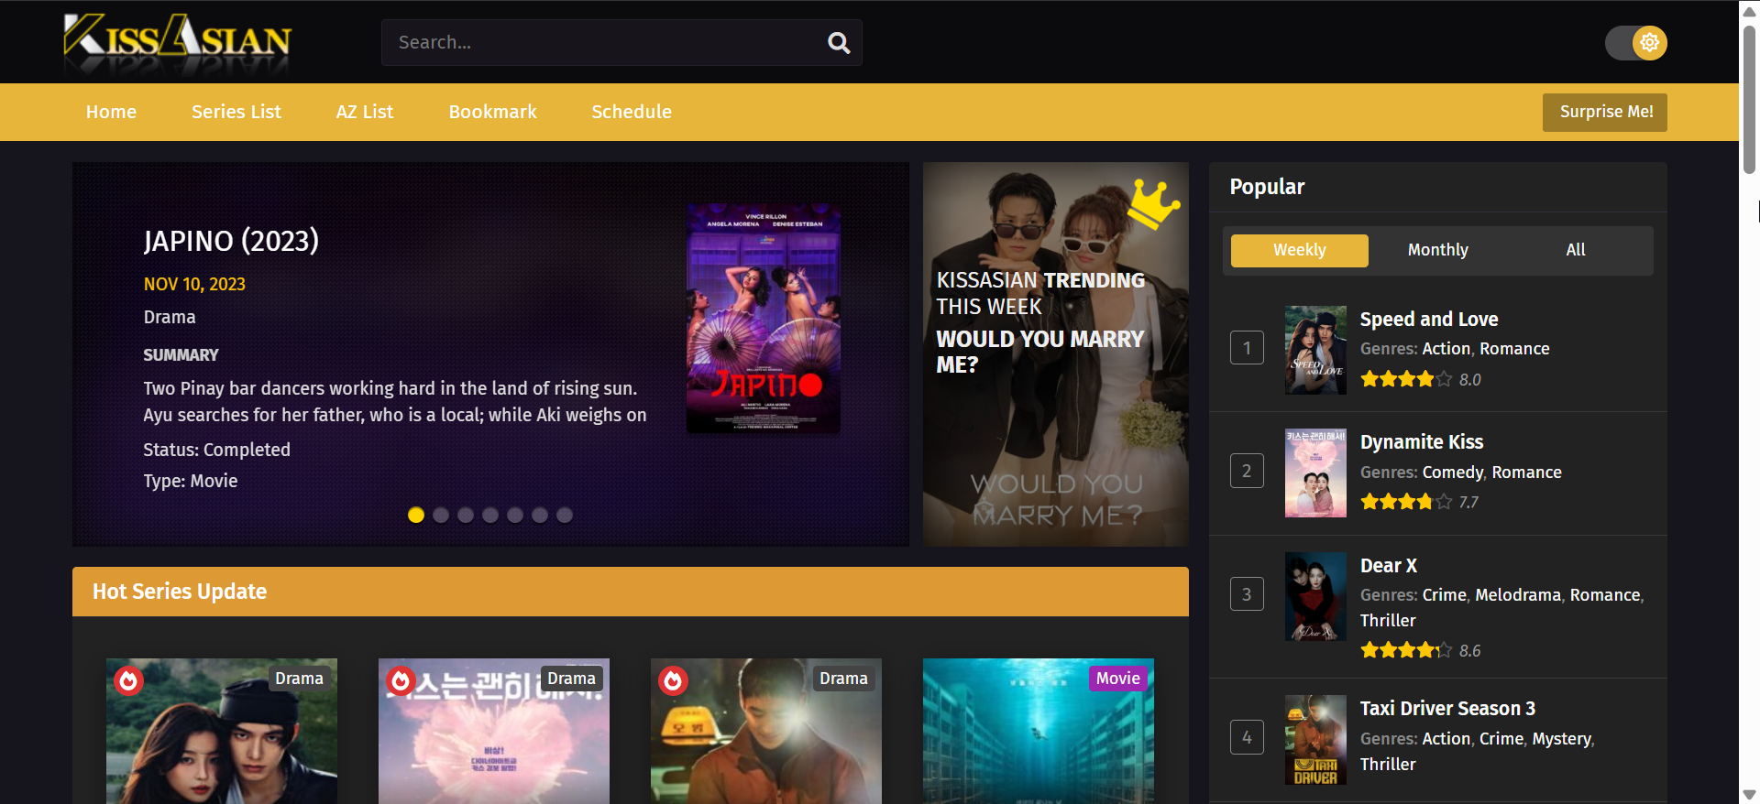Click the Romance genre under Dynamite Kiss
Viewport: 1760px width, 804px height.
tap(1527, 473)
